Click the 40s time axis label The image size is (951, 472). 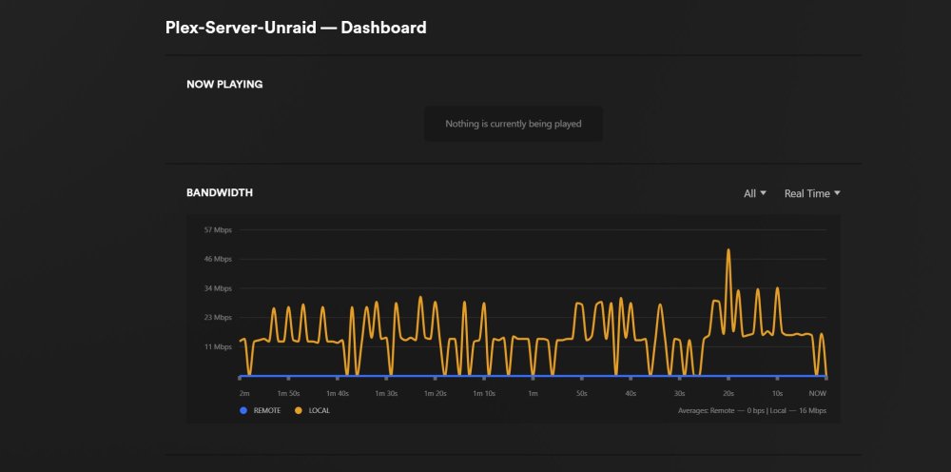631,393
